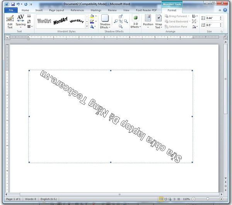Open Word Help question mark icon
Viewport: 232px width, 205px height.
pyautogui.click(x=225, y=10)
